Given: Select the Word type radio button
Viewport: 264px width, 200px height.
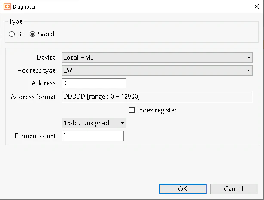Looking at the screenshot, I should click(33, 34).
